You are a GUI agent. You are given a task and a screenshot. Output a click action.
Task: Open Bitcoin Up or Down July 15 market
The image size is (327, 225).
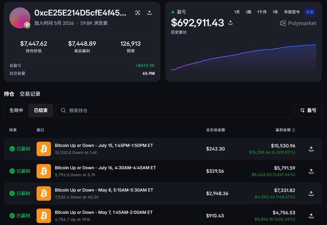(x=104, y=146)
